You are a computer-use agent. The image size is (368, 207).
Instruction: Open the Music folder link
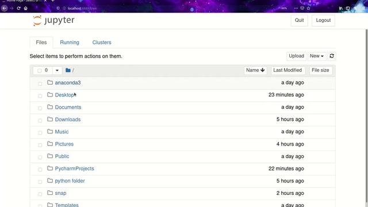(62, 132)
